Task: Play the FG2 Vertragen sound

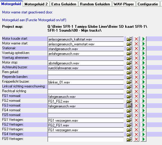Action: (144, 125)
